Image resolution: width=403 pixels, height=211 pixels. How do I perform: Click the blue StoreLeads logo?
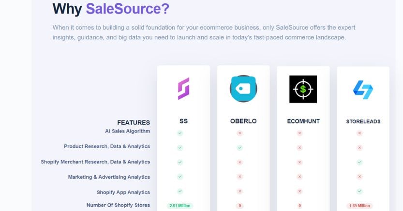click(363, 90)
